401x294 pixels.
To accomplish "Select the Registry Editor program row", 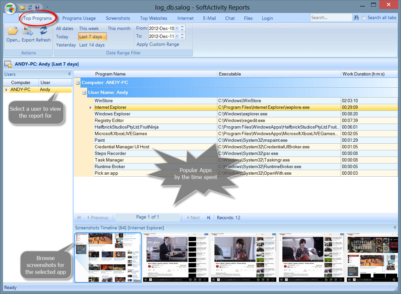I will click(246, 120).
